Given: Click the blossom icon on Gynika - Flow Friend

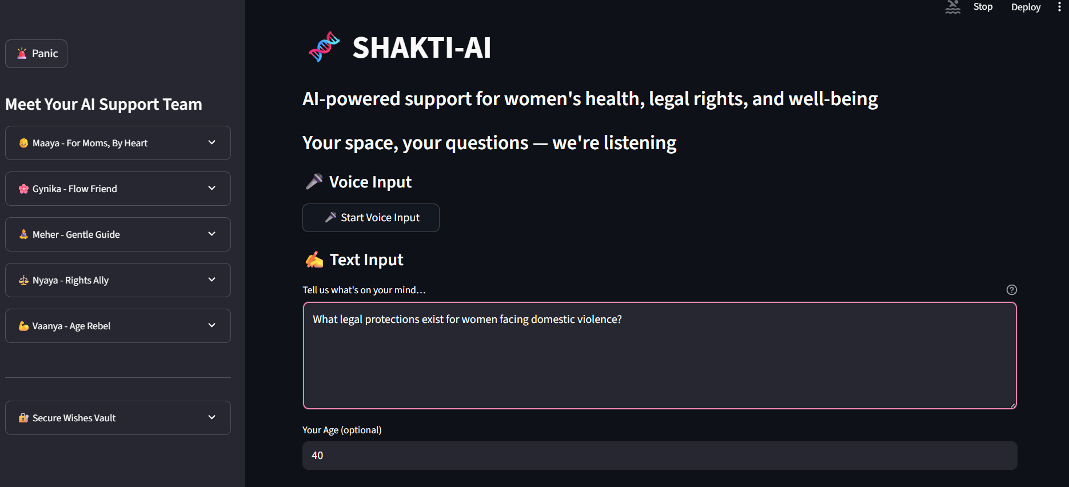Looking at the screenshot, I should (23, 188).
